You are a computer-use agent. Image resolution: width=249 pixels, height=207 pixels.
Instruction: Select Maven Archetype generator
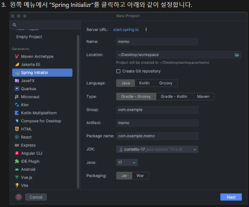click(42, 57)
